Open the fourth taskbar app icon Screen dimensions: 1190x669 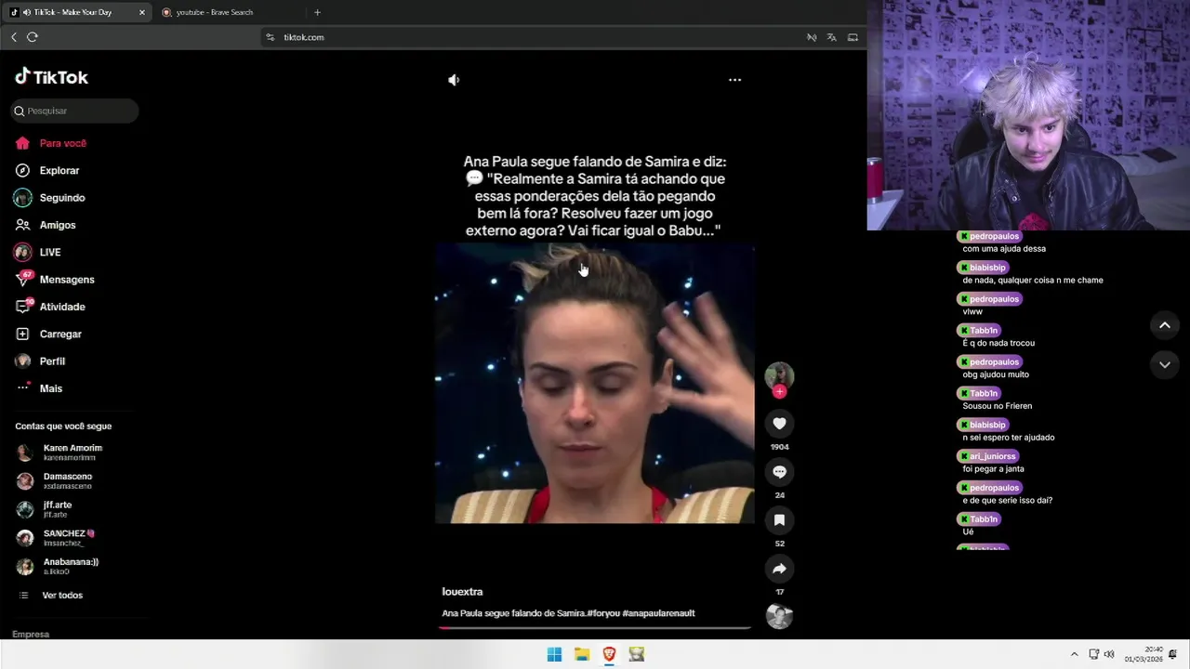click(637, 654)
